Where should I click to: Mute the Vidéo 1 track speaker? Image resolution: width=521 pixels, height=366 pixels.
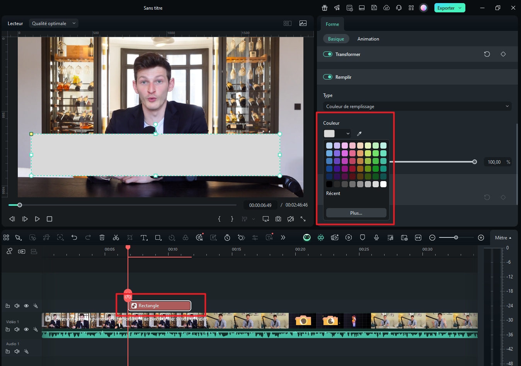tap(17, 329)
